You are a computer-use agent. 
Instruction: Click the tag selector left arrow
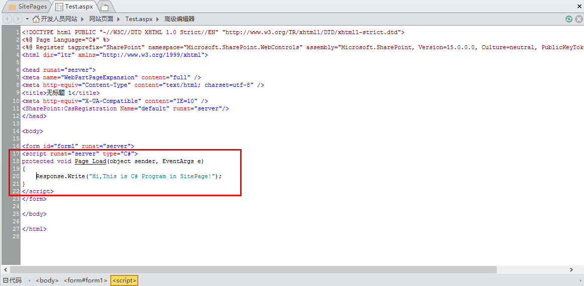tap(30, 280)
